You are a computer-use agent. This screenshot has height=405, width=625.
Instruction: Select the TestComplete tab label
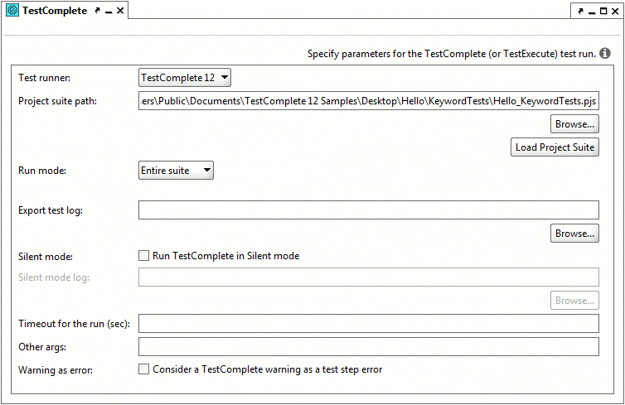pos(55,11)
